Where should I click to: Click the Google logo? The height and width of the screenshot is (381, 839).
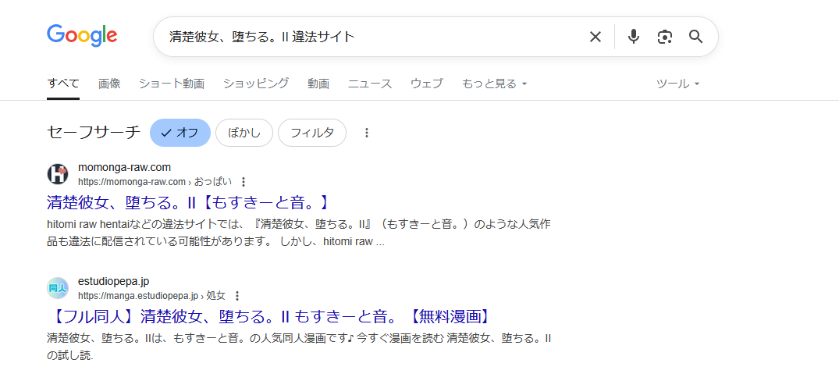tap(82, 36)
